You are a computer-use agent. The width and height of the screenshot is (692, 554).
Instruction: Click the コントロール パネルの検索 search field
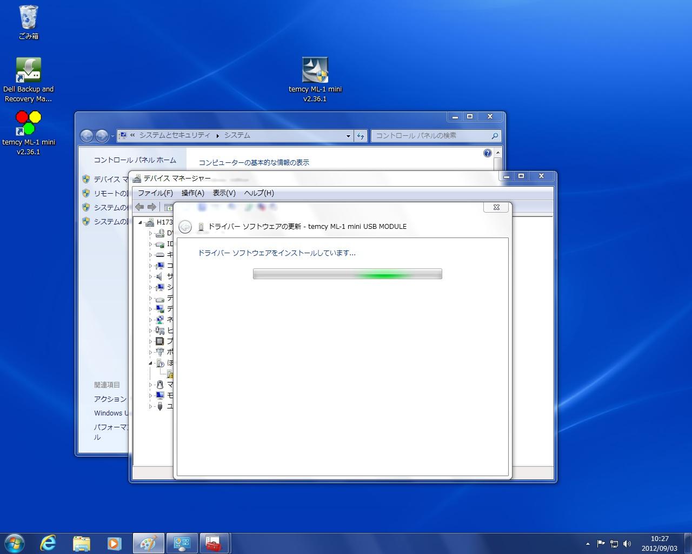pos(436,136)
